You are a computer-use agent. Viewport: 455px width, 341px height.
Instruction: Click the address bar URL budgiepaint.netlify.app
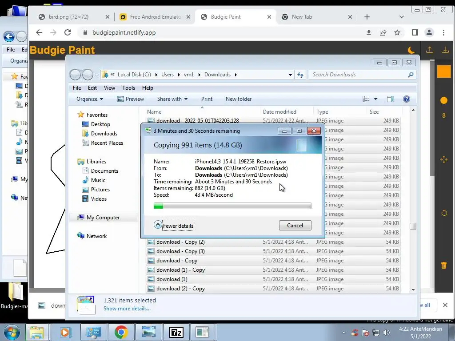click(x=124, y=32)
